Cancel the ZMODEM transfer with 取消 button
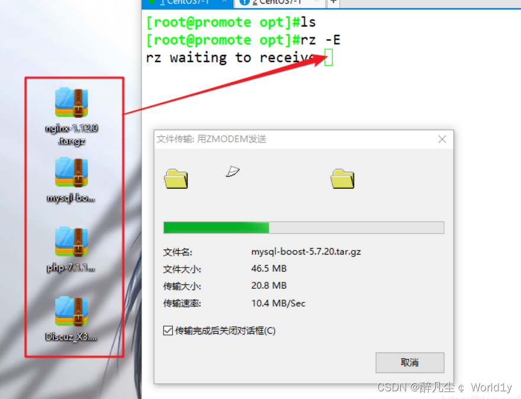The width and height of the screenshot is (521, 399). click(x=410, y=362)
